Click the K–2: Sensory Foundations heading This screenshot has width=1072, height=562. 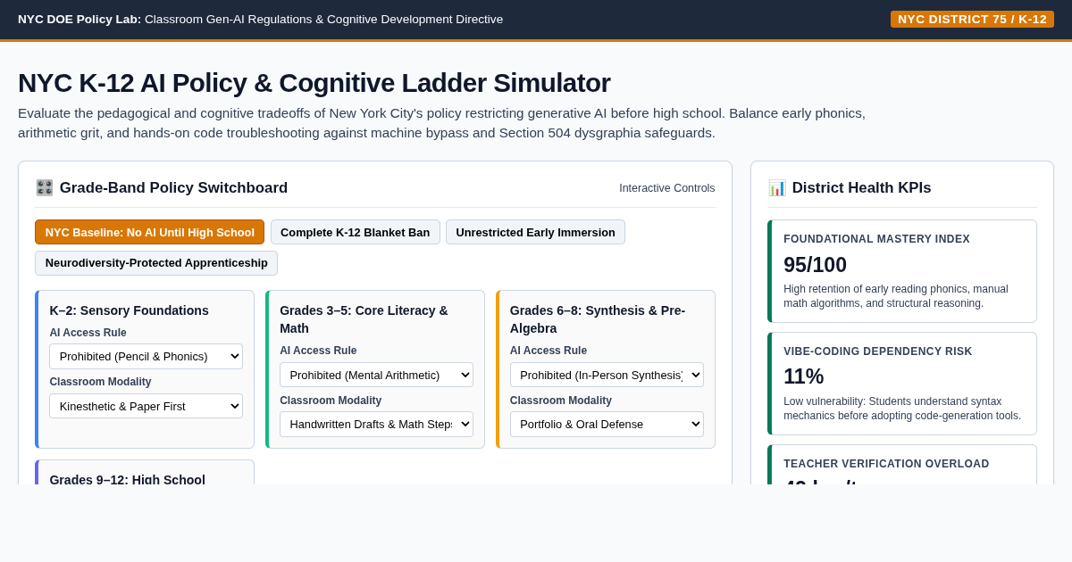point(129,310)
